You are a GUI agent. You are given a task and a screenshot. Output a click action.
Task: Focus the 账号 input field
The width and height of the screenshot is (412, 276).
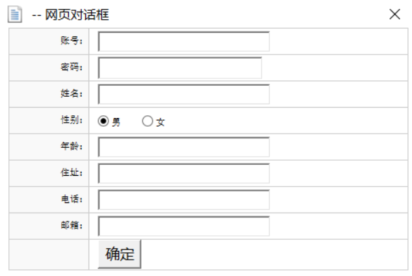pyautogui.click(x=184, y=42)
